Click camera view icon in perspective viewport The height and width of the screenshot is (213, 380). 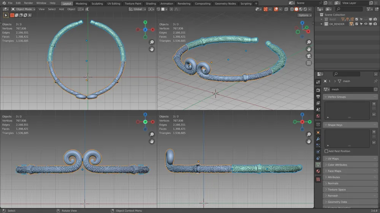tap(309, 56)
